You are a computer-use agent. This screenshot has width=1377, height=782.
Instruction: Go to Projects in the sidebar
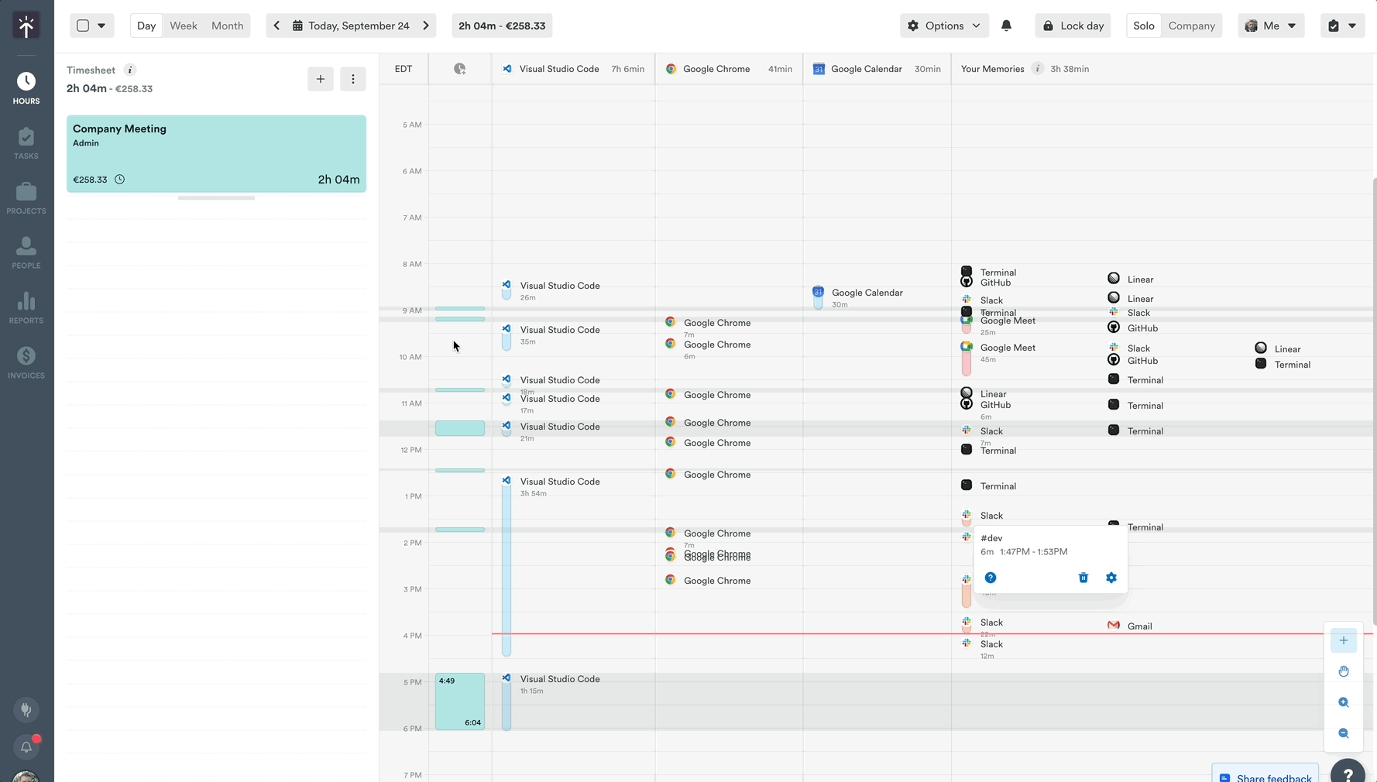coord(26,198)
